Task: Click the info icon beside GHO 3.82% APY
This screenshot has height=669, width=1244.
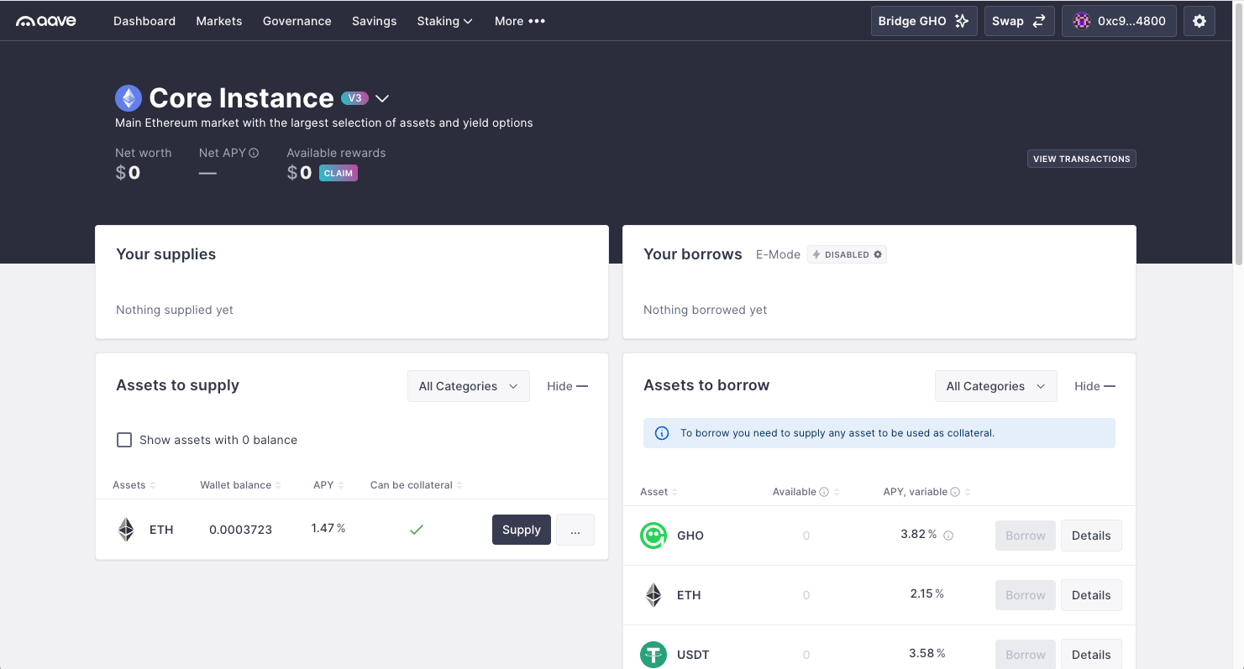Action: (948, 536)
